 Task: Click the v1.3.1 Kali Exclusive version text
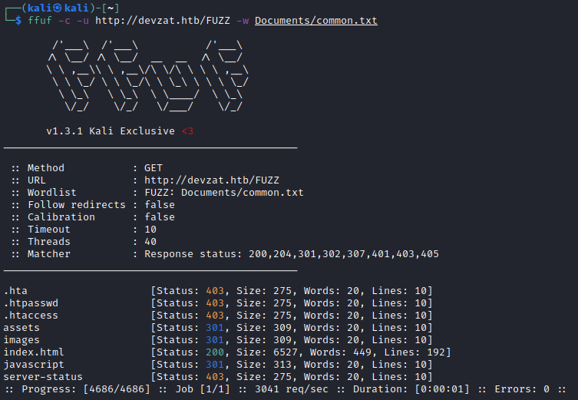click(110, 131)
